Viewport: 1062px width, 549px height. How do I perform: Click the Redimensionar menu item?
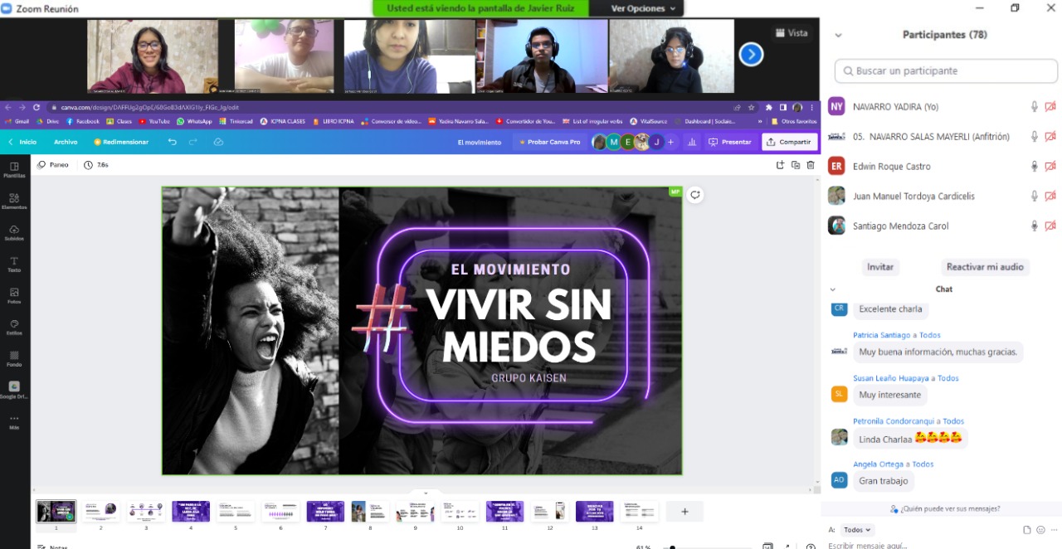click(121, 142)
